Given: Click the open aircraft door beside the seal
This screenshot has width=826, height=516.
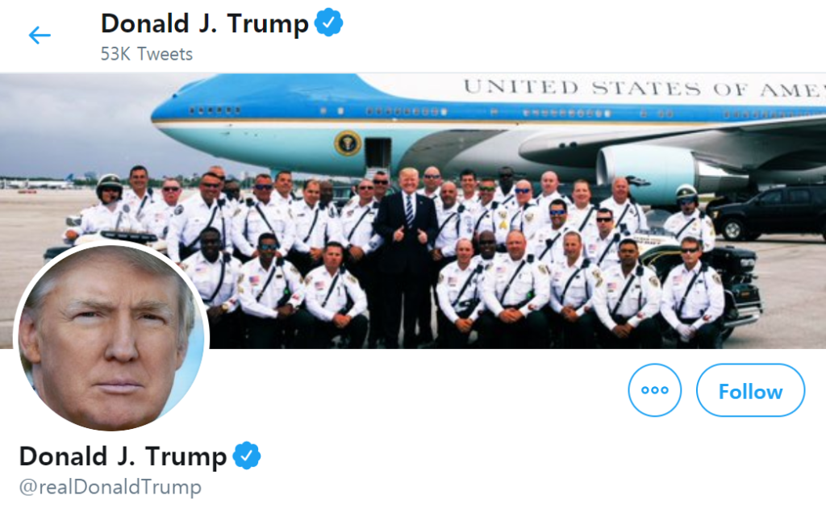Looking at the screenshot, I should coord(378,153).
